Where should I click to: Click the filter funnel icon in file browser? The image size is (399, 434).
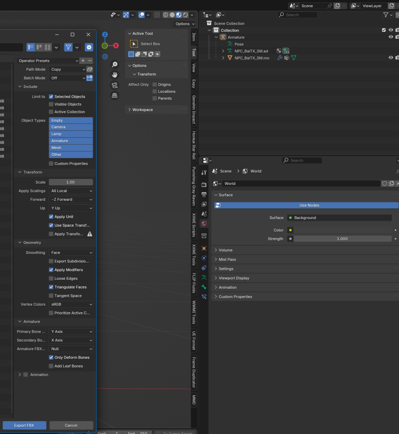68,47
